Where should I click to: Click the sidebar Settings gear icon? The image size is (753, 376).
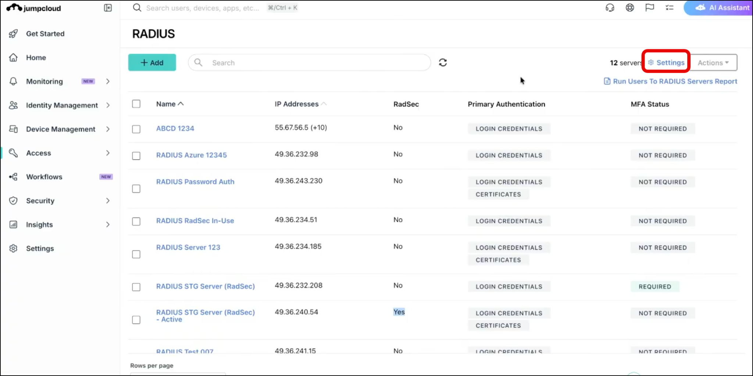[x=13, y=249]
